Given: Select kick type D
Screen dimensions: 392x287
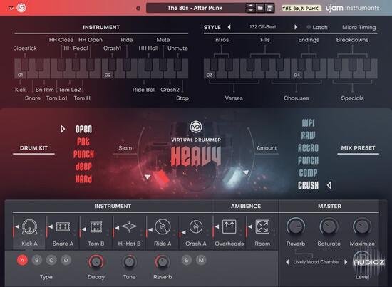Looking at the screenshot, I should tap(66, 260).
